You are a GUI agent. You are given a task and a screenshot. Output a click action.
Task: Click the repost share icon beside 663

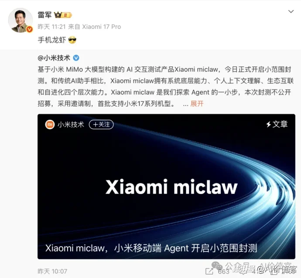pos(209,271)
